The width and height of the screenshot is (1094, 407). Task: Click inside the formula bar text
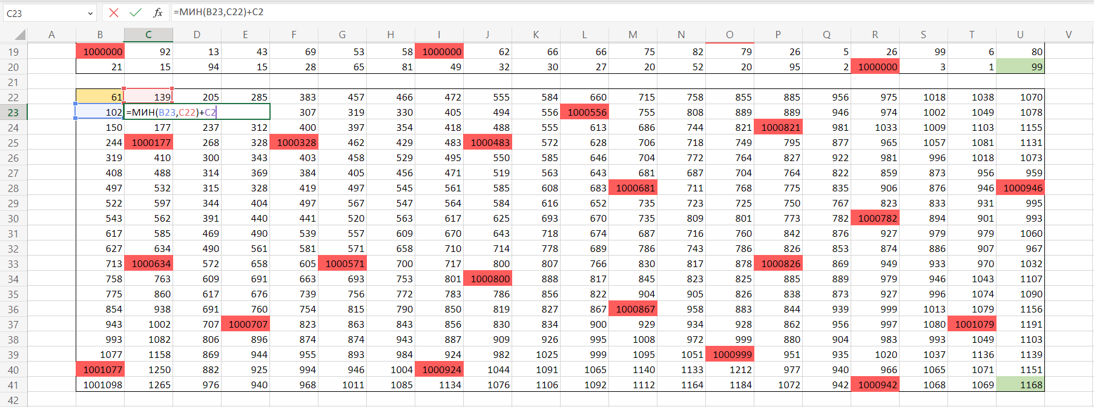click(484, 12)
